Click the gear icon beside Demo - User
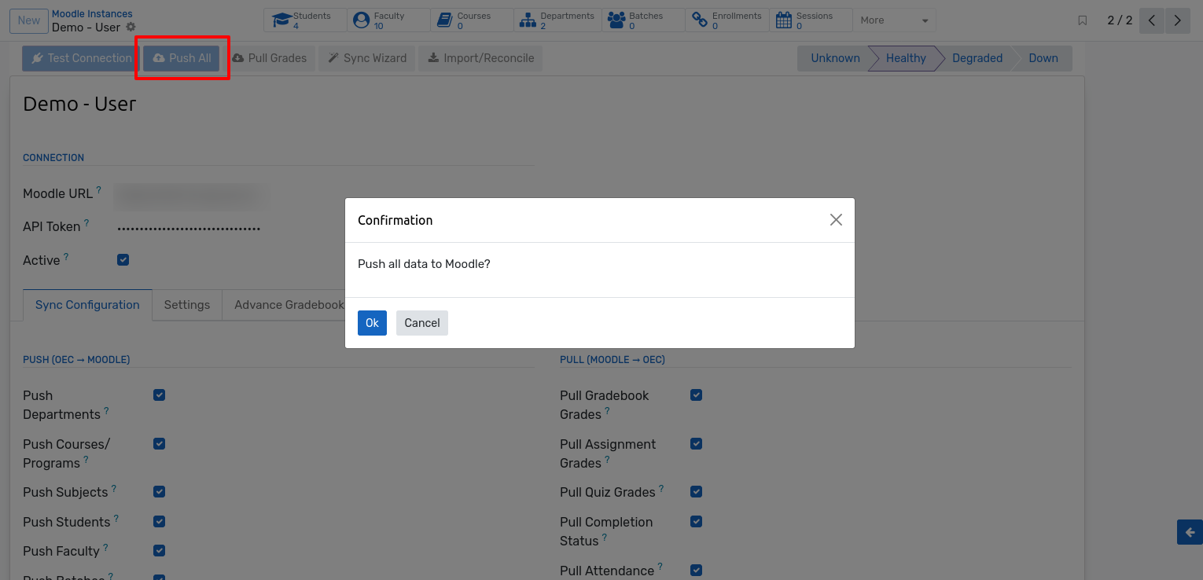The height and width of the screenshot is (580, 1203). point(131,27)
